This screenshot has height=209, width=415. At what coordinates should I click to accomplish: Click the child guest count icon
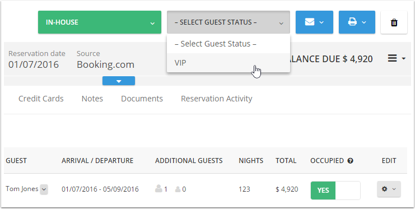[178, 189]
